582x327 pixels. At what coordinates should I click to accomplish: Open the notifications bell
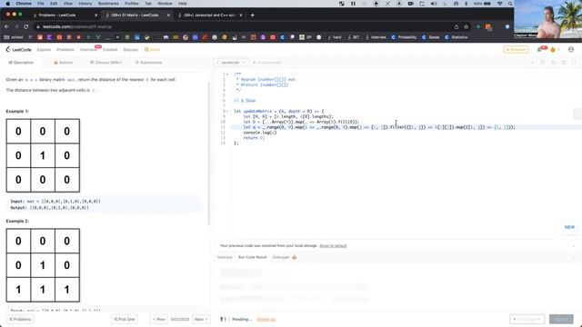539,49
